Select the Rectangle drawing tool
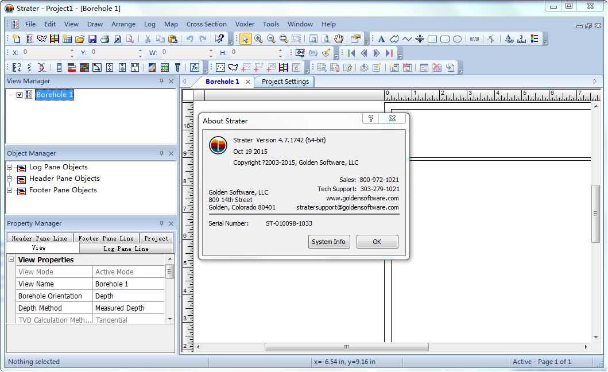Image resolution: width=608 pixels, height=372 pixels. (432, 39)
